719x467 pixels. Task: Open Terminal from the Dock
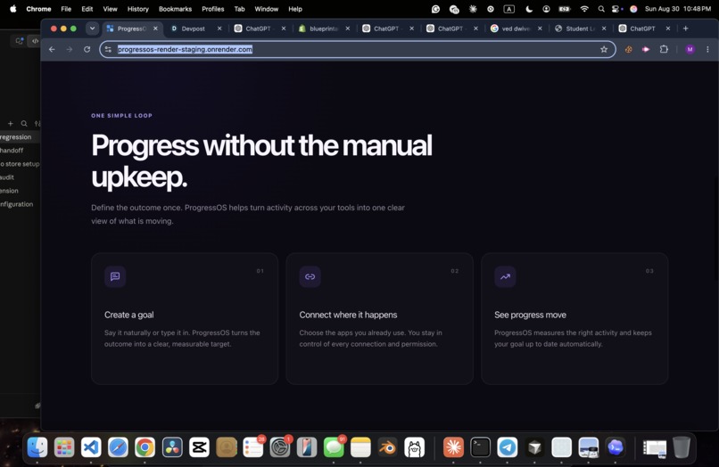(x=481, y=447)
